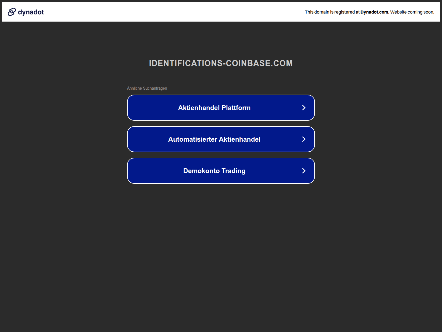Open the Aktienhandel Plattform search suggestion

[x=221, y=108]
